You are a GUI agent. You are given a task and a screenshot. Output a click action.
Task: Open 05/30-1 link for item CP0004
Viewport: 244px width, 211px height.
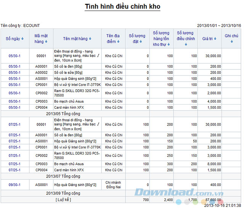click(x=14, y=108)
